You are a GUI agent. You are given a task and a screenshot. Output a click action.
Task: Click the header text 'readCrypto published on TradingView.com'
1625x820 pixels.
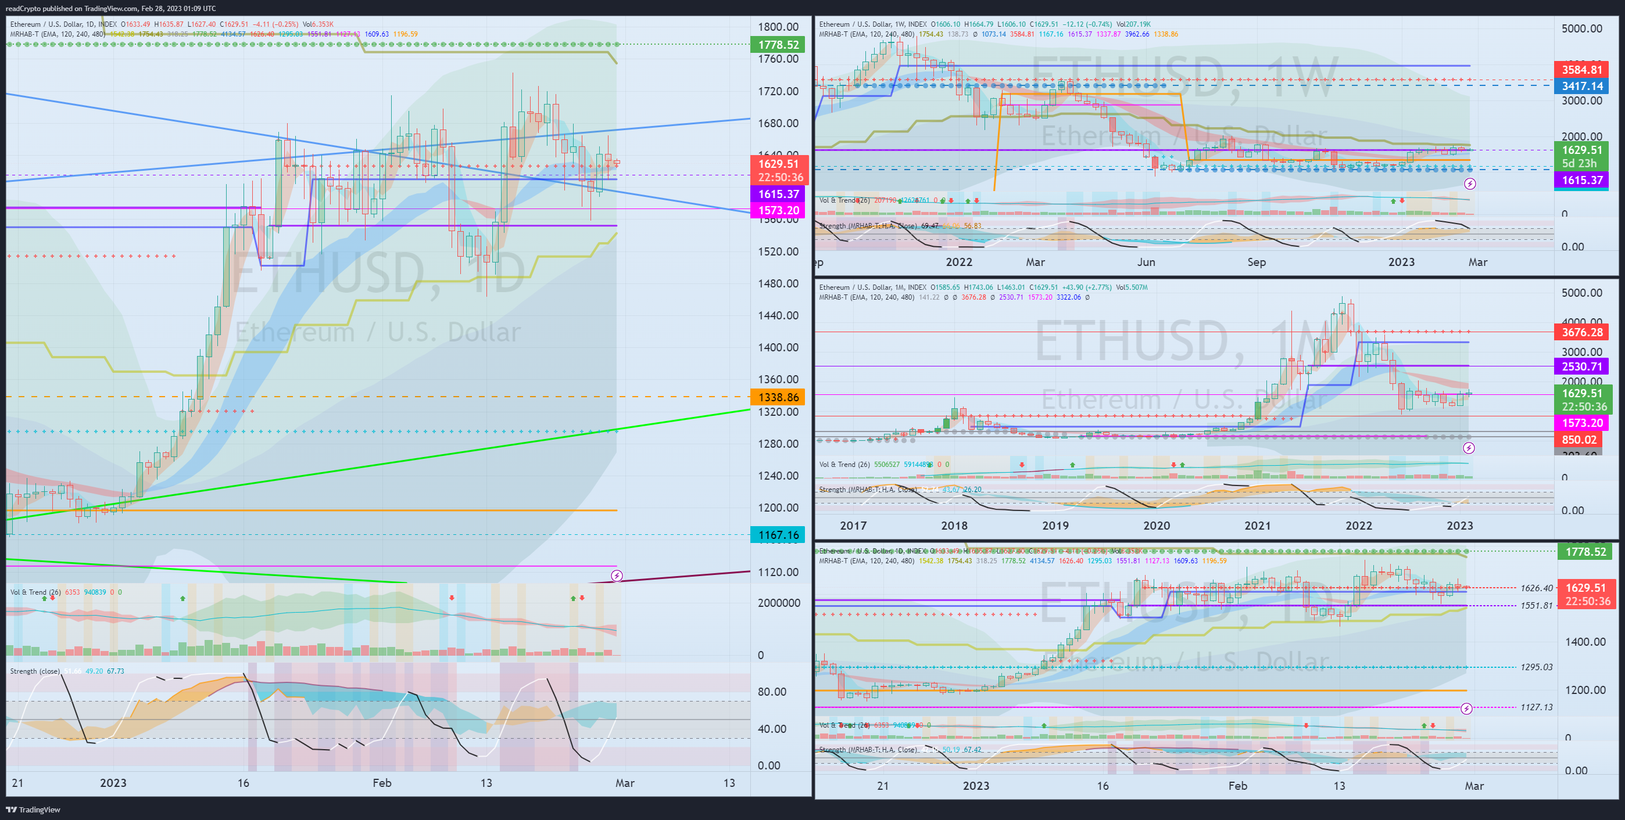tap(71, 8)
